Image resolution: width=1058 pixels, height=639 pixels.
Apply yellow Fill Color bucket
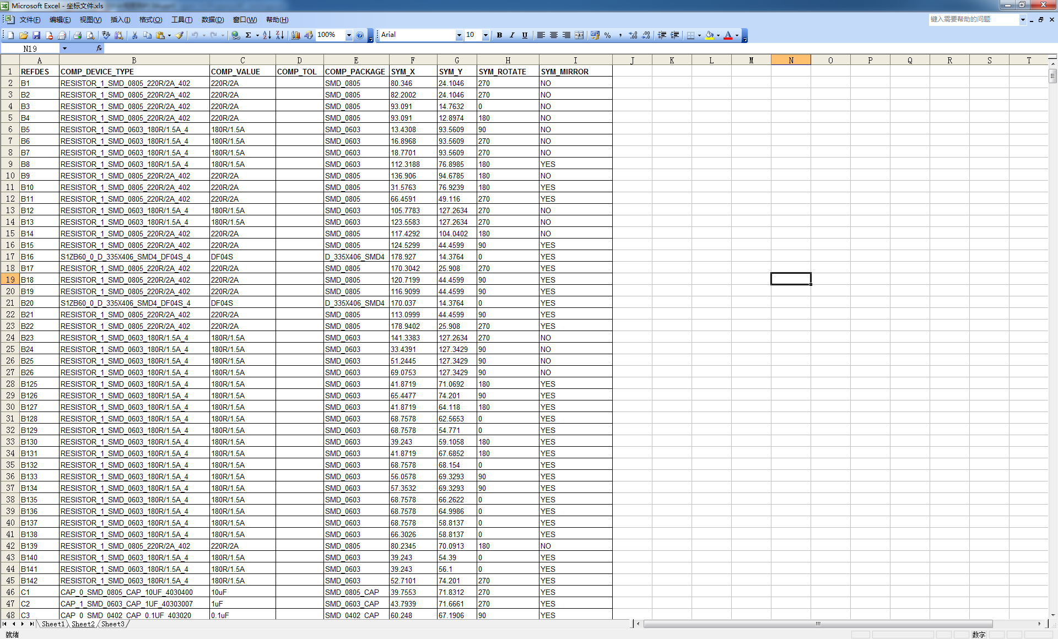point(709,35)
